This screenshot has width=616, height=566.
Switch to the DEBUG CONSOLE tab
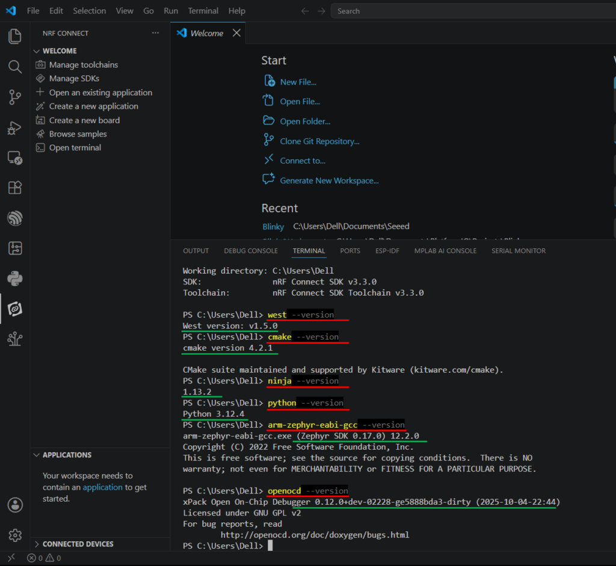[251, 251]
